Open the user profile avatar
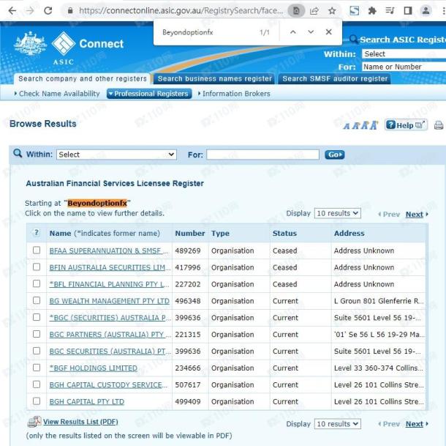 click(x=426, y=11)
